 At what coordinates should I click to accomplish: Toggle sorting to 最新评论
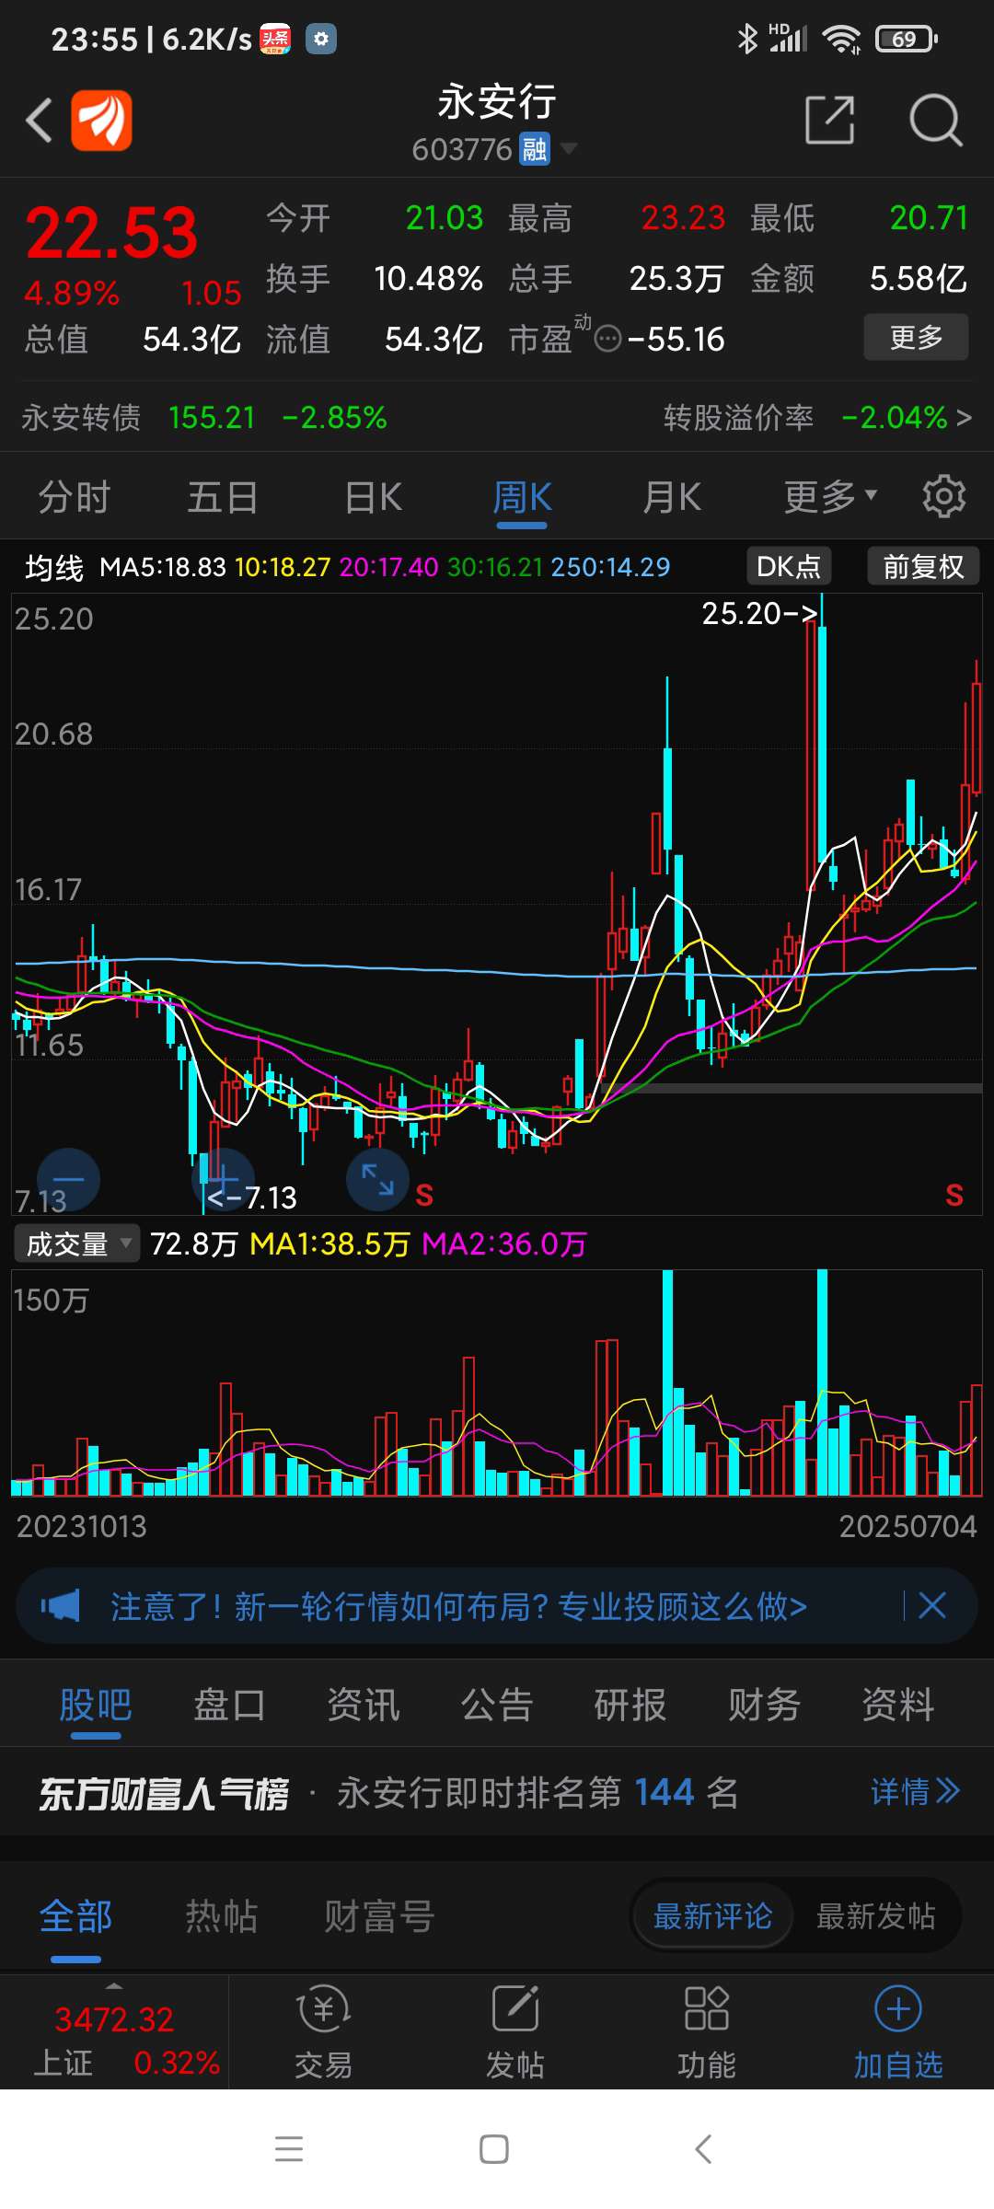(x=712, y=1916)
